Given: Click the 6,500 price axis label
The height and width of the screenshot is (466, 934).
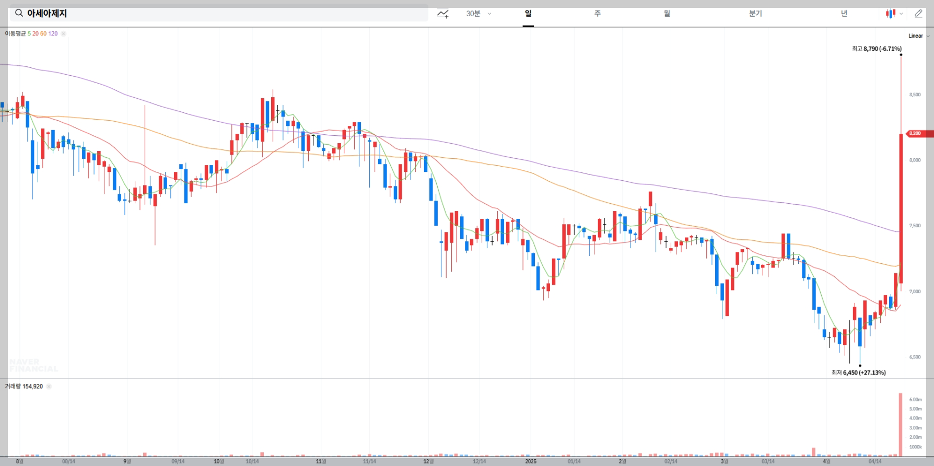Looking at the screenshot, I should 915,357.
